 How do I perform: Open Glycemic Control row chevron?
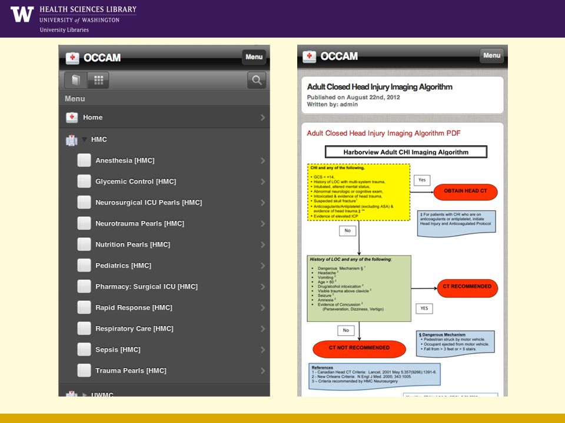[x=262, y=182]
